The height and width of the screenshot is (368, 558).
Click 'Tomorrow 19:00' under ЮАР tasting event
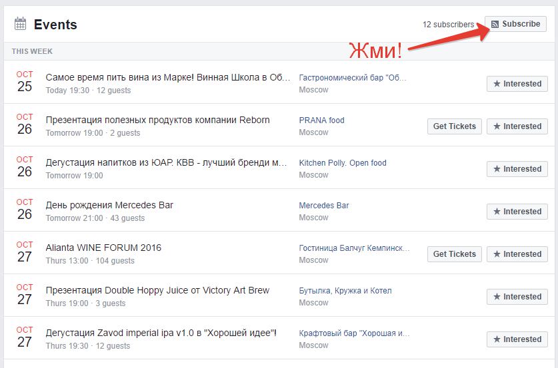[75, 176]
